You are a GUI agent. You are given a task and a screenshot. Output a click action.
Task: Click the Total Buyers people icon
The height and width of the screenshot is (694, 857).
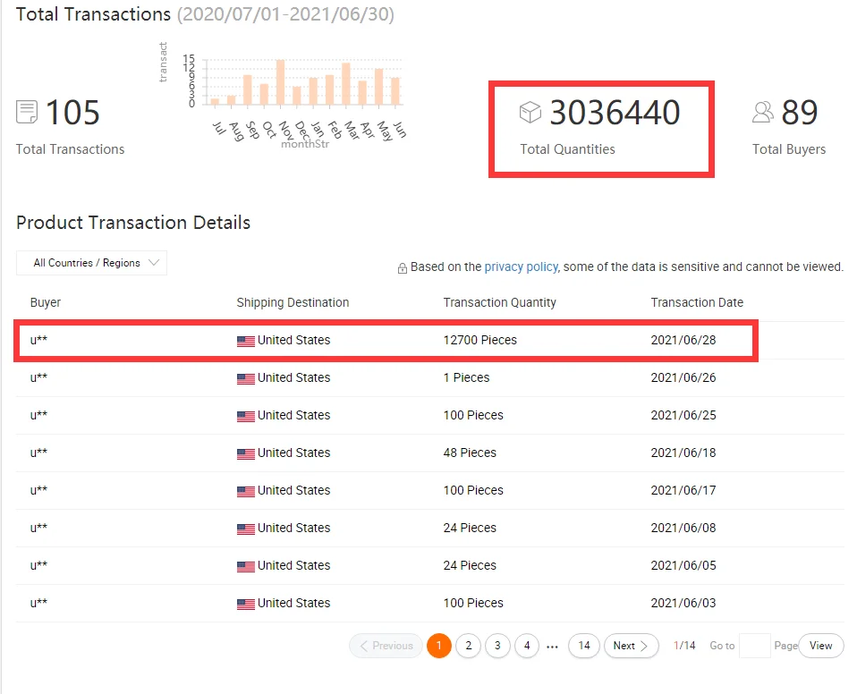click(x=762, y=112)
